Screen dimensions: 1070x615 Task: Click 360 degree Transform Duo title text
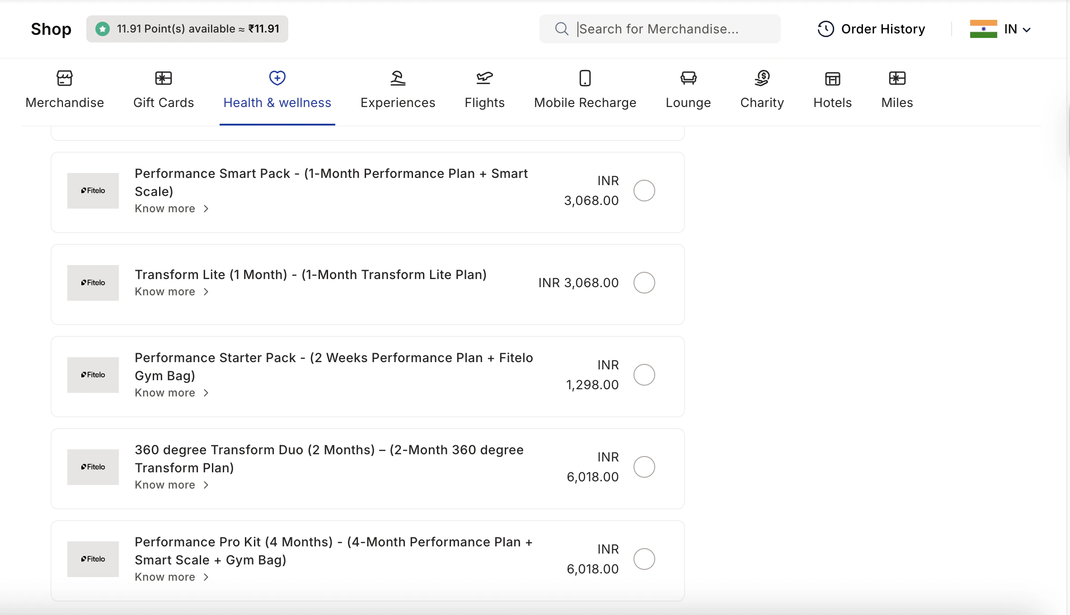click(329, 459)
